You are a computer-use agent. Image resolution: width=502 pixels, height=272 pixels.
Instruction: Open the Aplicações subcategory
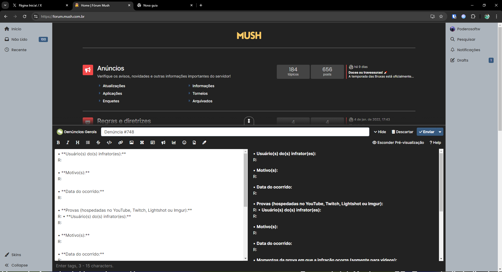pos(112,93)
